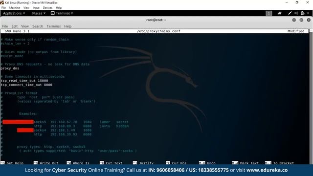Minimize the root@root terminal window
Image resolution: width=313 pixels, height=176 pixels.
click(294, 20)
